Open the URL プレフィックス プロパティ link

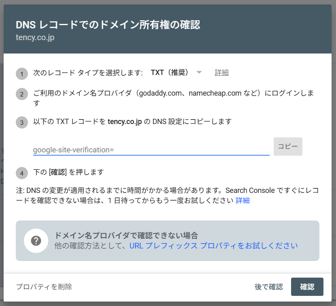pyautogui.click(x=213, y=246)
